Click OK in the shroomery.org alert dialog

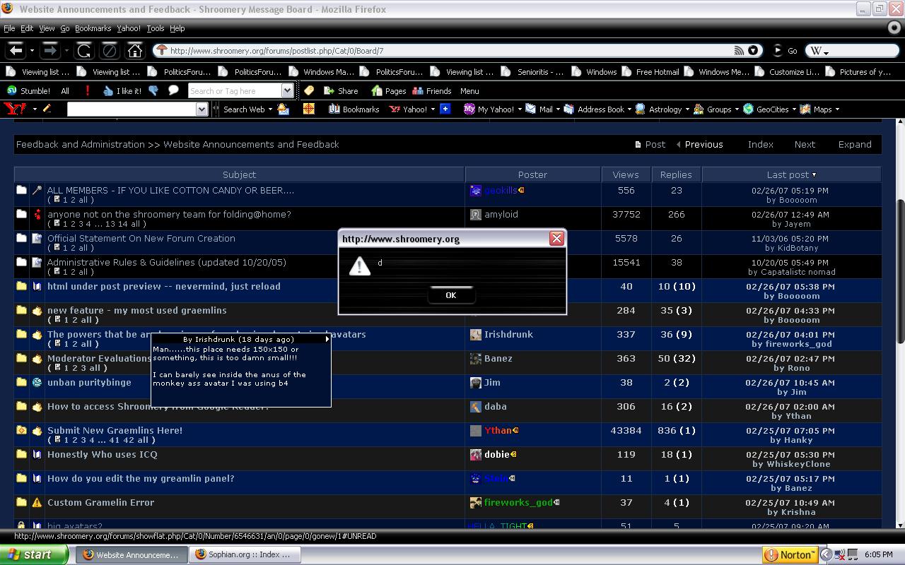tap(451, 295)
